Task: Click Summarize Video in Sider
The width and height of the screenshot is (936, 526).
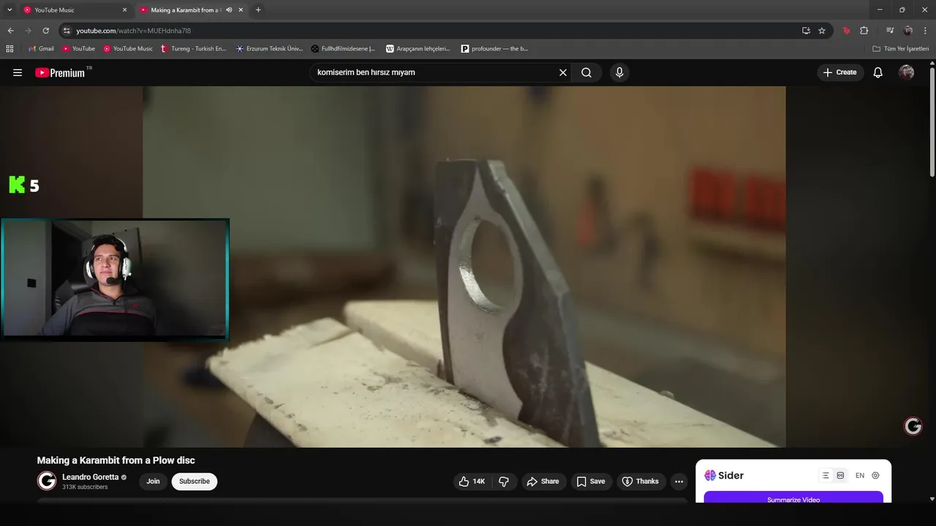Action: [x=793, y=498]
